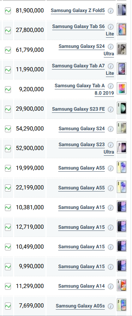Follow the Samsung Galaxy Tab A7 Lite link
The width and height of the screenshot is (132, 316).
click(83, 70)
